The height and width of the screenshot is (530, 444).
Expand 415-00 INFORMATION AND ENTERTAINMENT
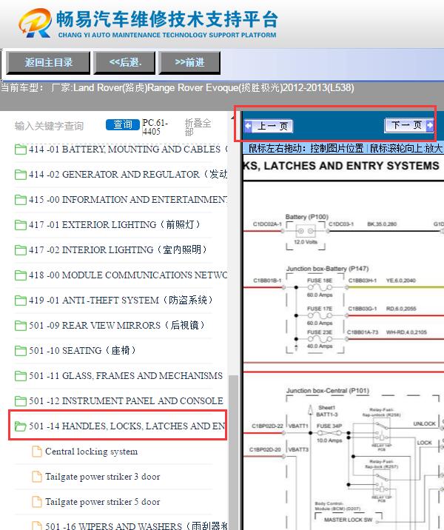128,199
